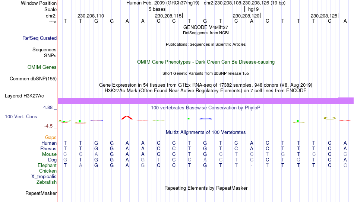
Task: Click Repeating Elements by RepeatMasker title
Action: click(206, 188)
